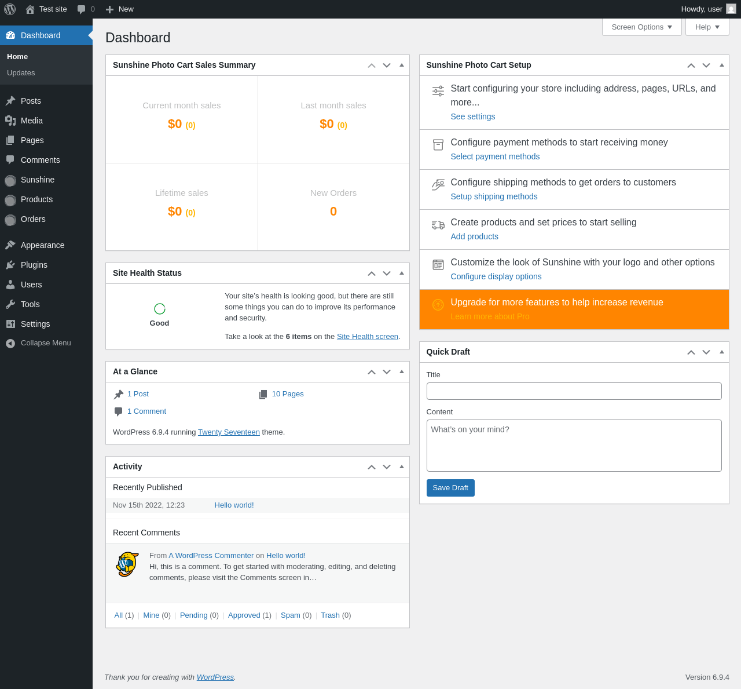Image resolution: width=741 pixels, height=689 pixels.
Task: Click the Plugins plug icon in sidebar
Action: [10, 265]
